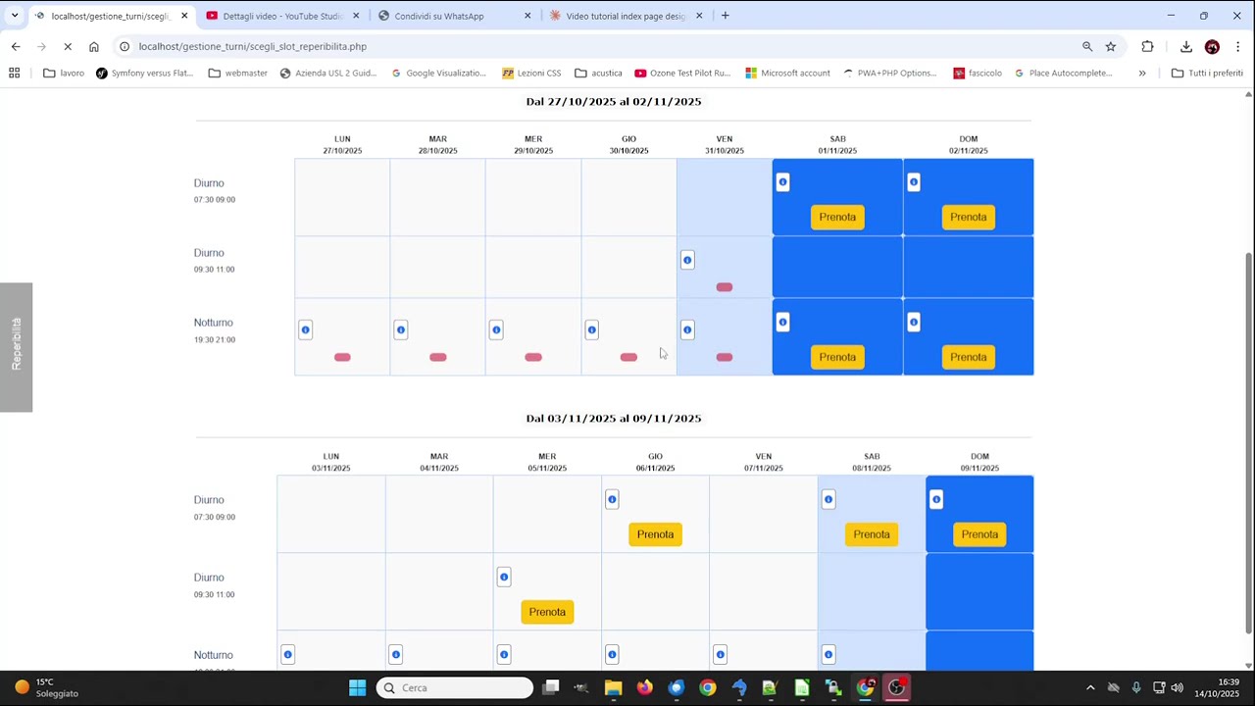Click Prenota for Wednesday 05/11 Diurno 09:30

click(547, 612)
